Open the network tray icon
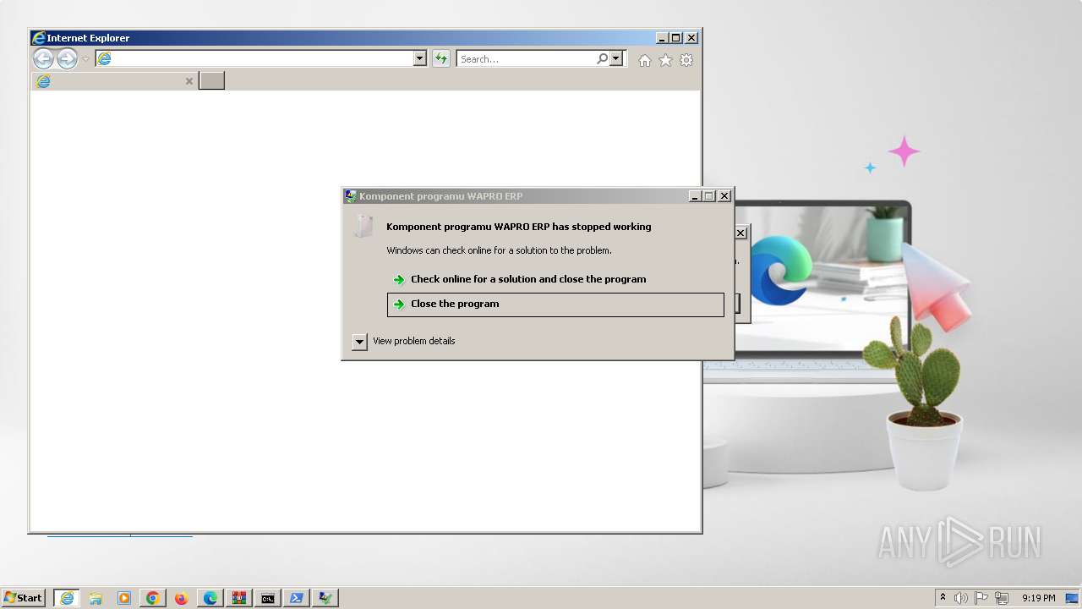The height and width of the screenshot is (609, 1082). 1002,598
